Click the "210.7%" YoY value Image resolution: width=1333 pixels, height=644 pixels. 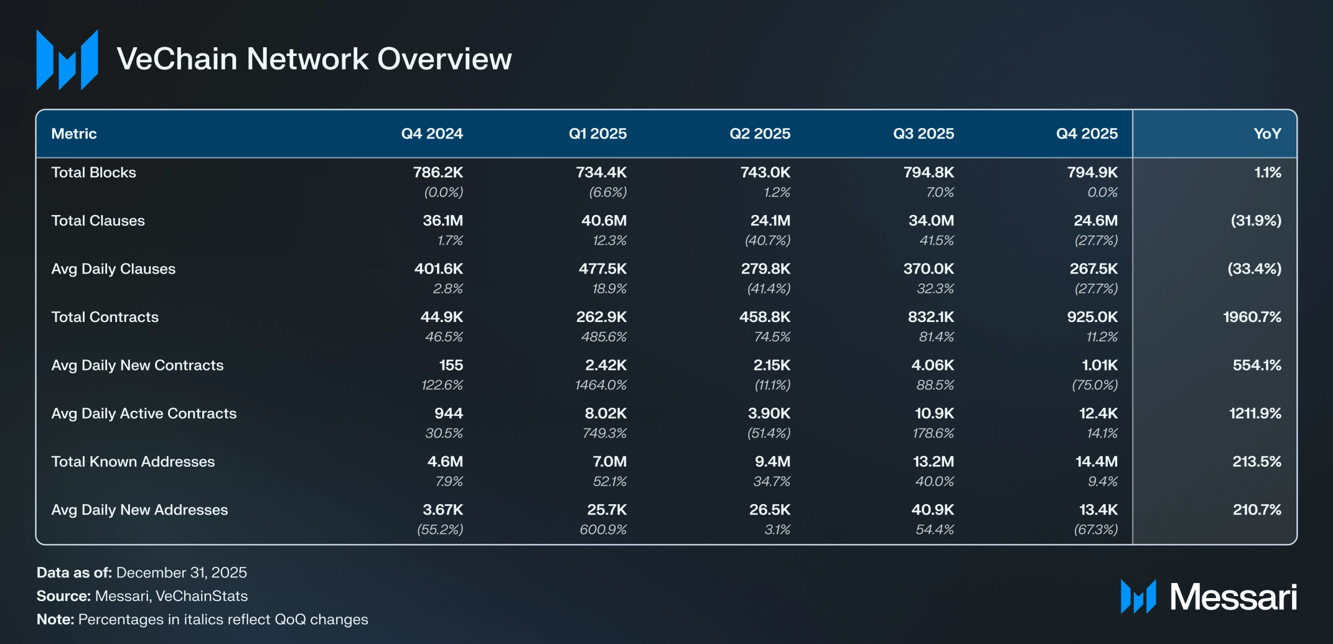1257,510
